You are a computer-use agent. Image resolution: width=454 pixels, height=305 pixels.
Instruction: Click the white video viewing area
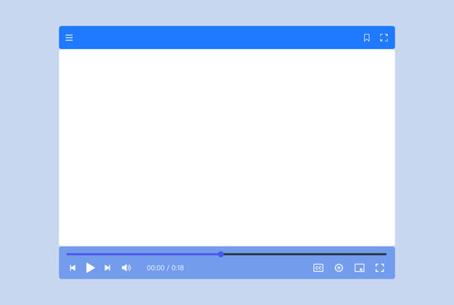pyautogui.click(x=227, y=147)
